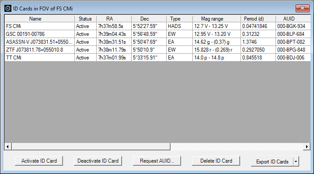The image size is (314, 174).
Task: Click the app icon in the title bar
Action: click(x=8, y=8)
